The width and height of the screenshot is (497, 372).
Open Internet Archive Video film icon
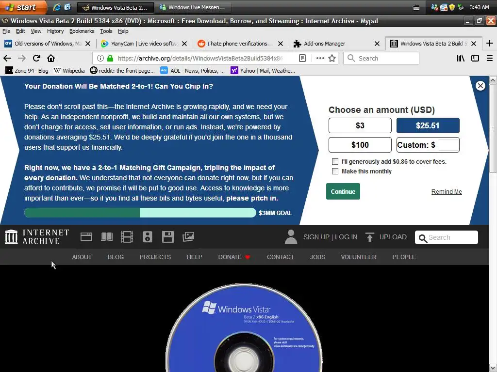pos(127,237)
